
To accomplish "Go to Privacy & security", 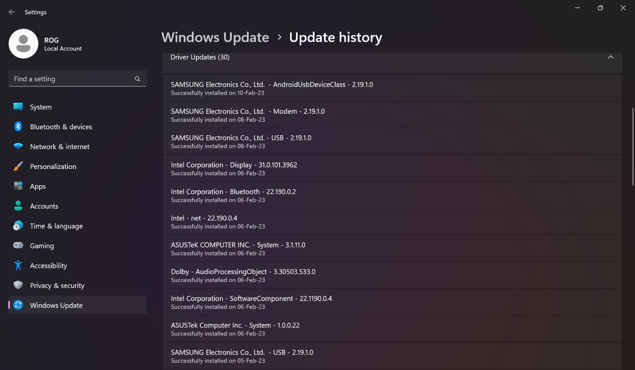I will (x=77, y=285).
